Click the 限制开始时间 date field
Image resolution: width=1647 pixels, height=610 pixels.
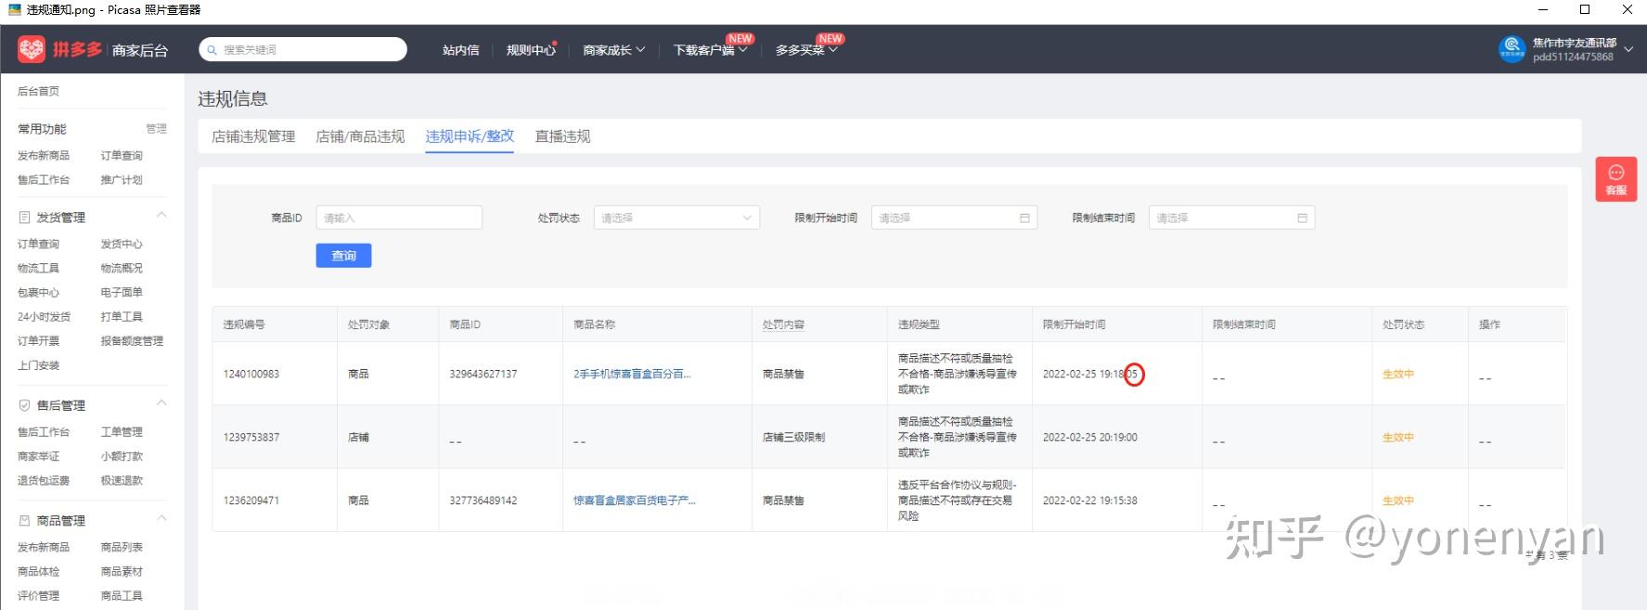[954, 218]
